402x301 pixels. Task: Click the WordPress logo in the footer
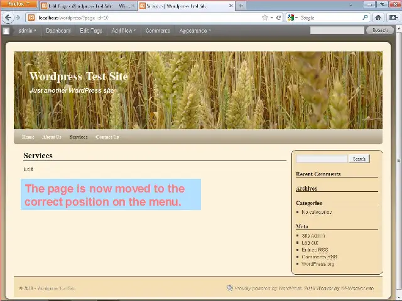(230, 288)
